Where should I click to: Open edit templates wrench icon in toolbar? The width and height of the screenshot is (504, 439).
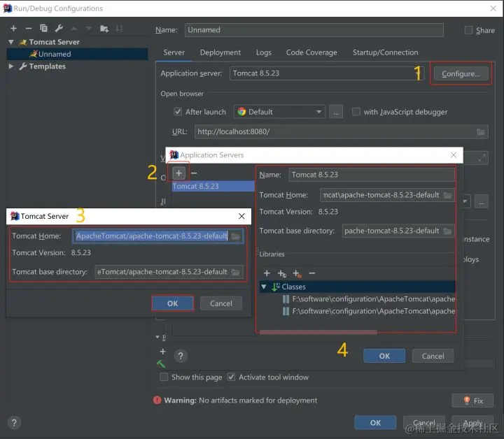pyautogui.click(x=59, y=28)
